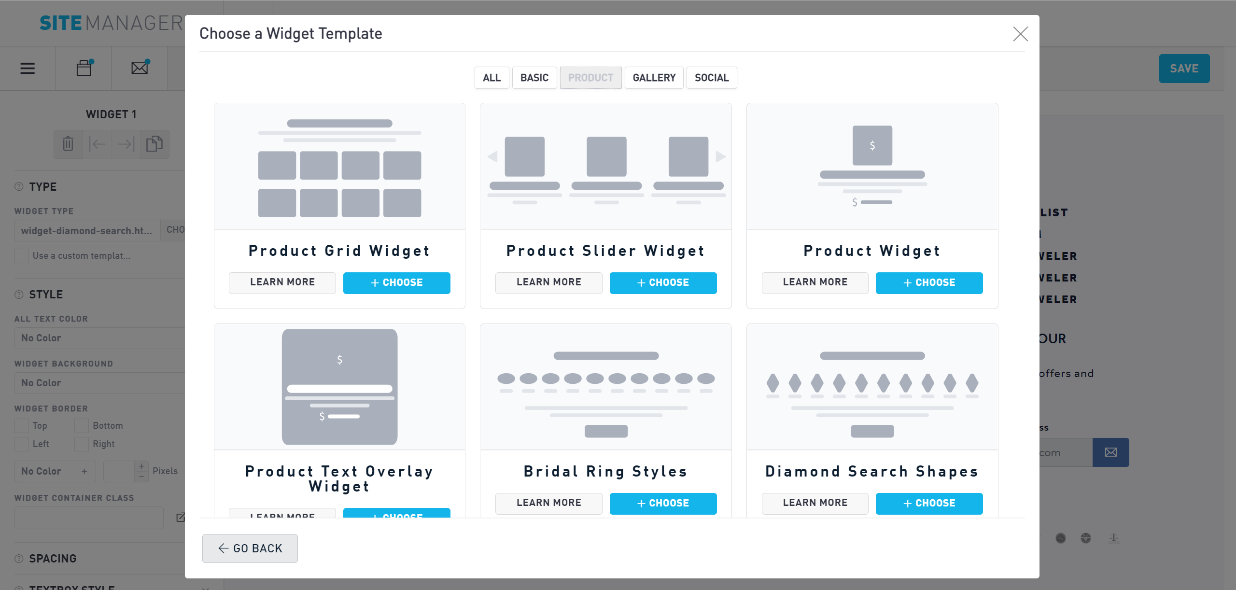The image size is (1236, 590).
Task: Switch to the SOCIAL tab
Action: pyautogui.click(x=712, y=77)
